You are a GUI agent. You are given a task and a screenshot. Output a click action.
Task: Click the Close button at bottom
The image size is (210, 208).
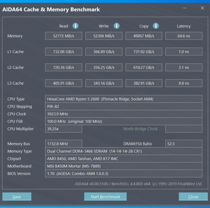[193, 196]
